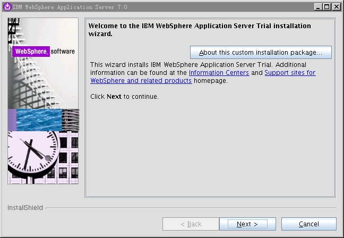This screenshot has height=238, width=344.
Task: Minimize the installer window
Action: point(318,6)
